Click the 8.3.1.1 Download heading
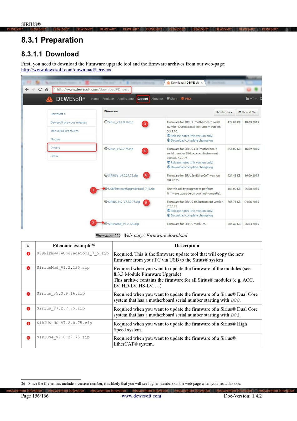This screenshot has height=421, width=297. pyautogui.click(x=50, y=54)
